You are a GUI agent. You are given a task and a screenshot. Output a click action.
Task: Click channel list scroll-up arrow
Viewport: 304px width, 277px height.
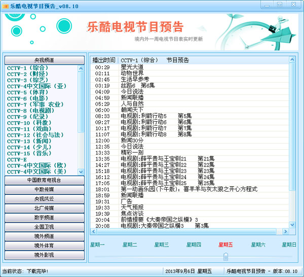[x=81, y=68]
